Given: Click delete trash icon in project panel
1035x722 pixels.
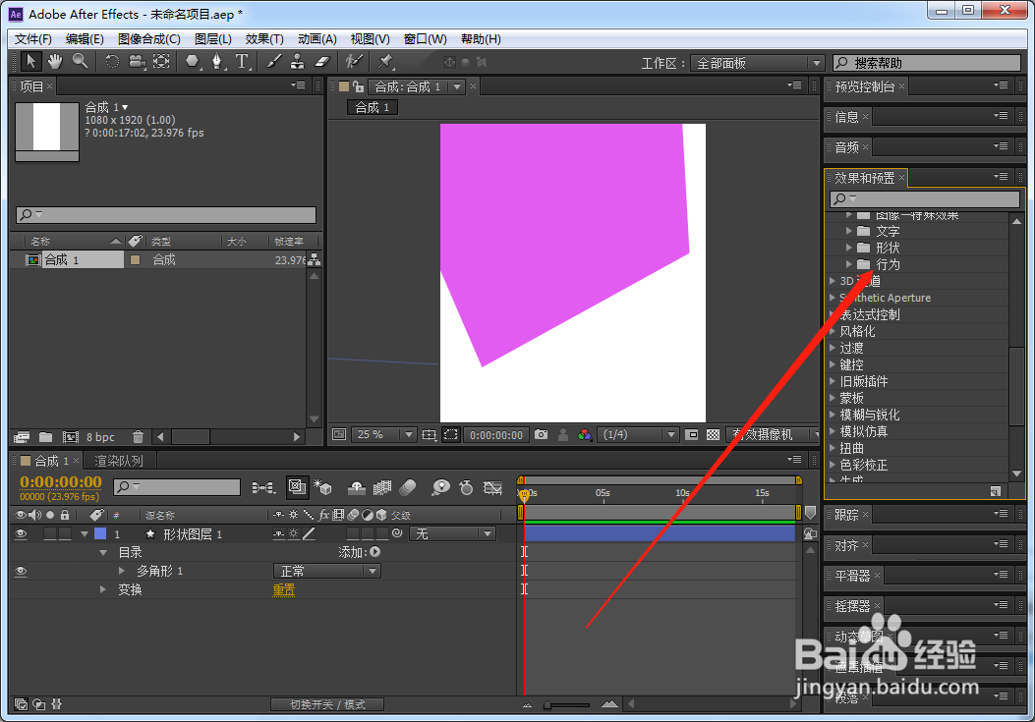Looking at the screenshot, I should pos(138,437).
